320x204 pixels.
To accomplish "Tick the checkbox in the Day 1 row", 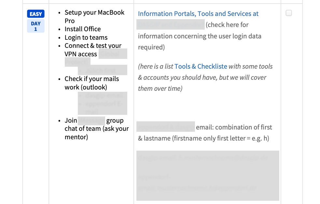I will click(289, 13).
